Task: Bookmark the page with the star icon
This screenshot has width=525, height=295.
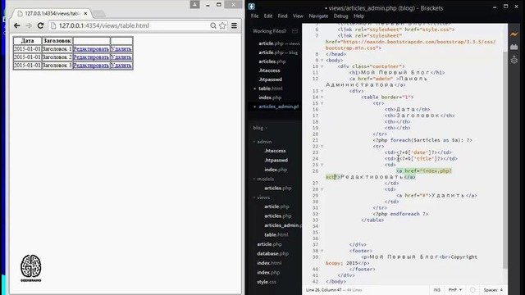Action: point(222,25)
